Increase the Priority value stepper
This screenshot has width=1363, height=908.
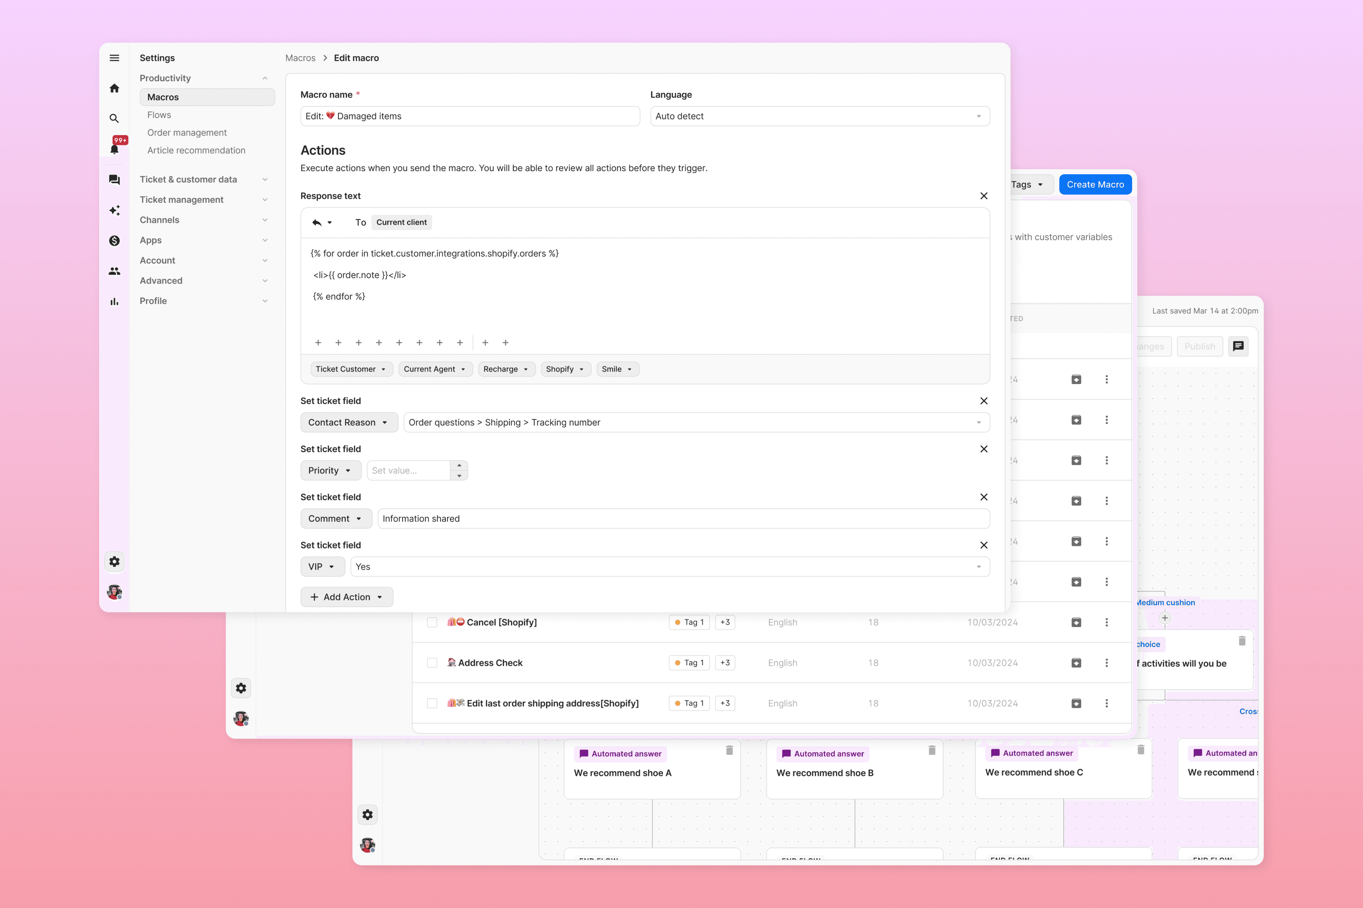tap(459, 466)
